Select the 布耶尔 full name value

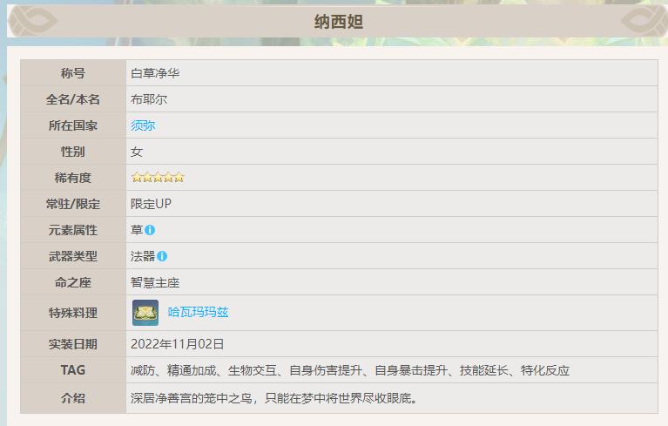pyautogui.click(x=149, y=99)
